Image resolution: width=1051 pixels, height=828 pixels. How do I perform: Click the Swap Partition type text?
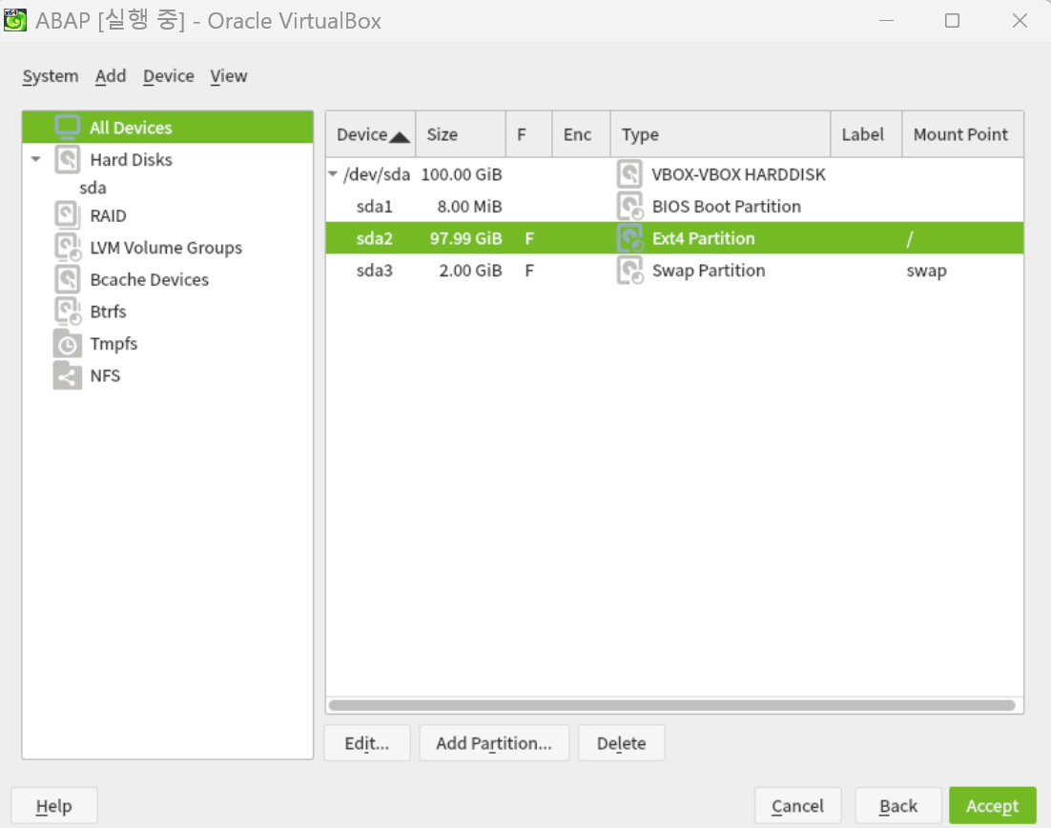[709, 271]
